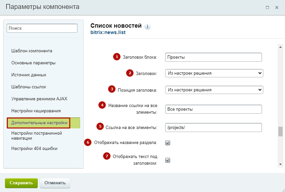The height and width of the screenshot is (192, 285).
Task: Click the red number 4 marker badge
Action: pyautogui.click(x=102, y=105)
